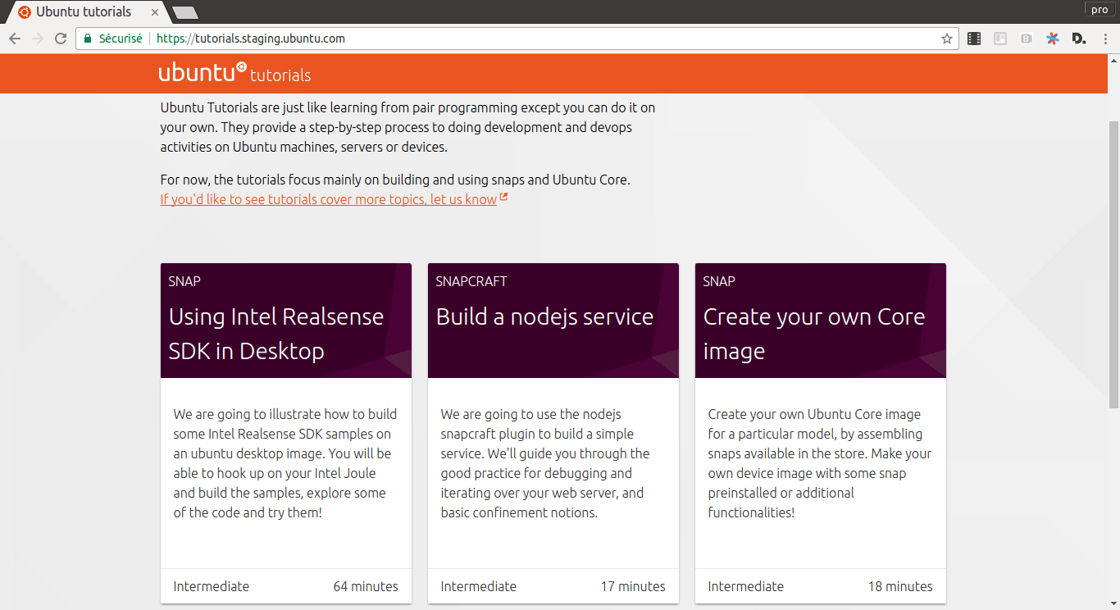
Task: Close the Ubuntu tutorials tab
Action: (x=155, y=12)
